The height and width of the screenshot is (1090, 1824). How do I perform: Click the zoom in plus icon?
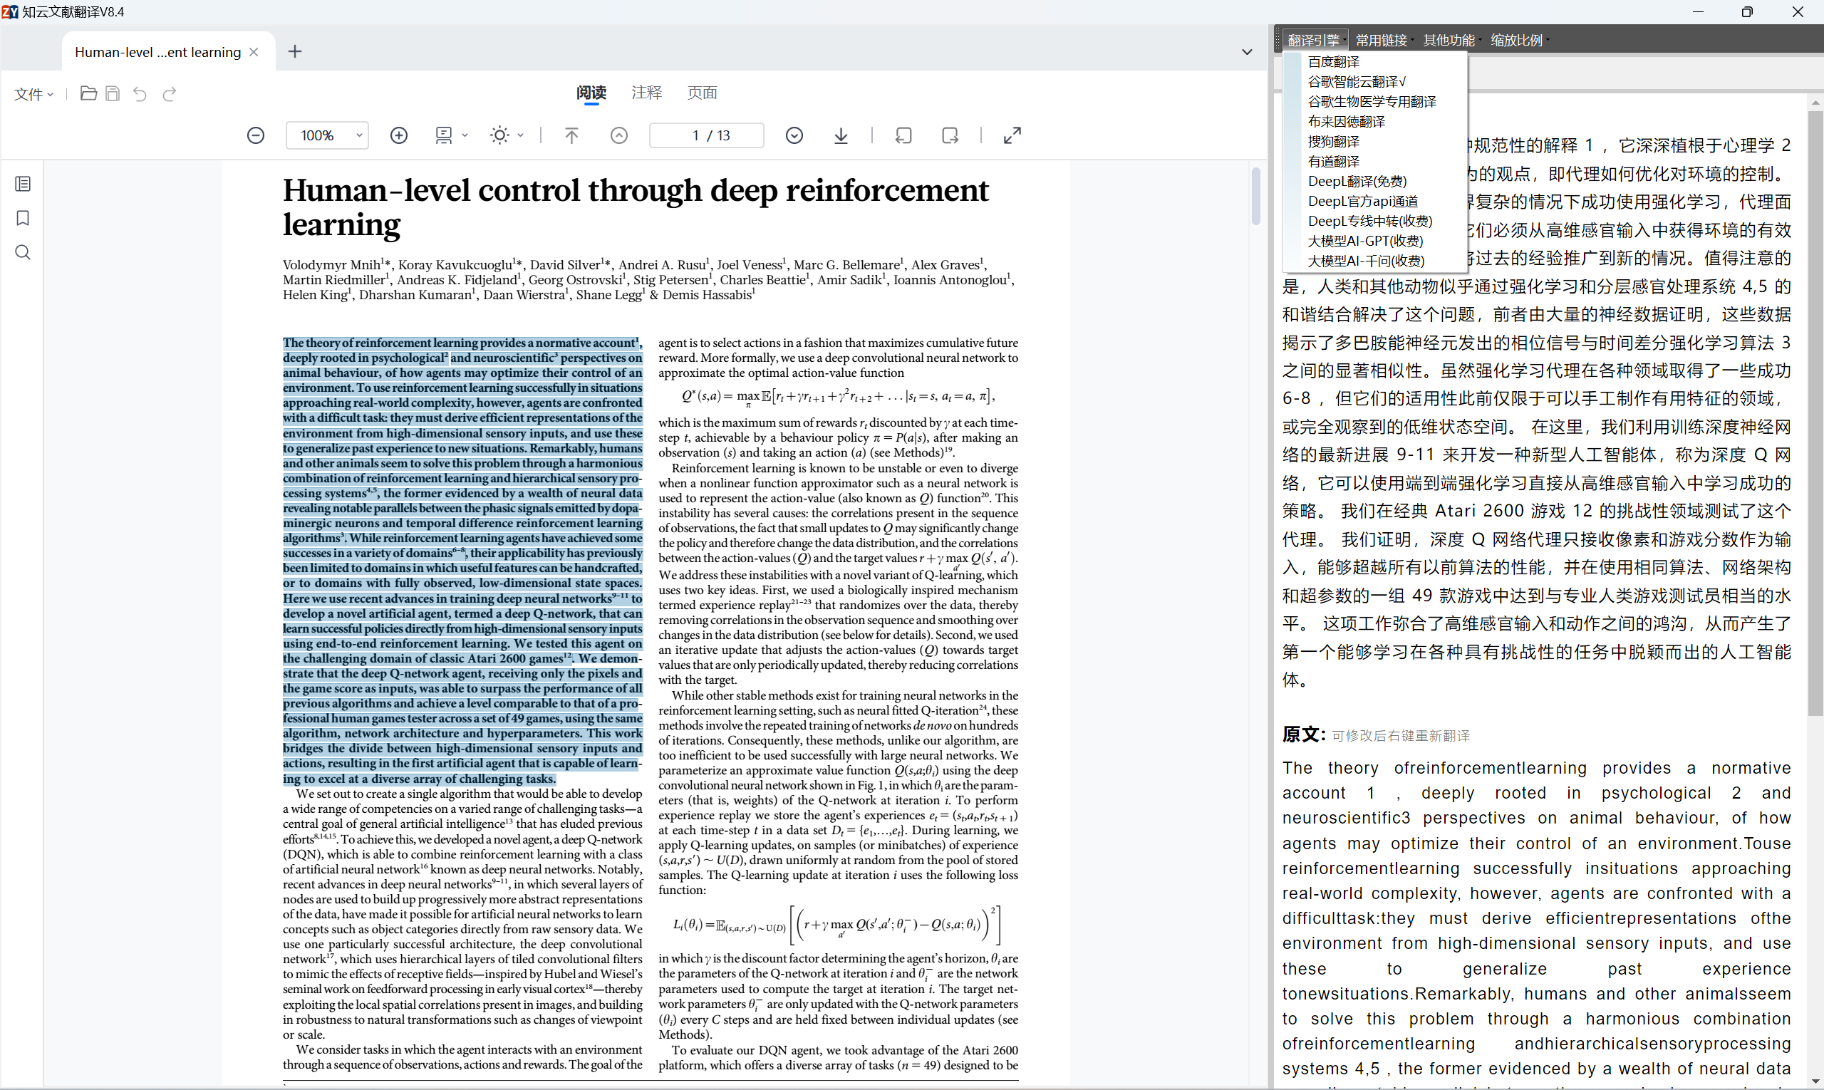point(399,135)
